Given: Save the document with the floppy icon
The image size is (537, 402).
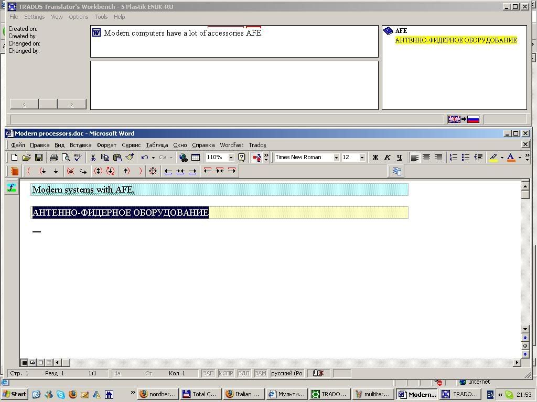Looking at the screenshot, I should tap(39, 158).
